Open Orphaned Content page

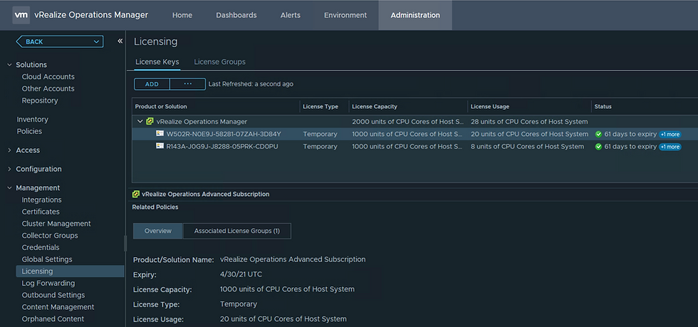click(53, 319)
